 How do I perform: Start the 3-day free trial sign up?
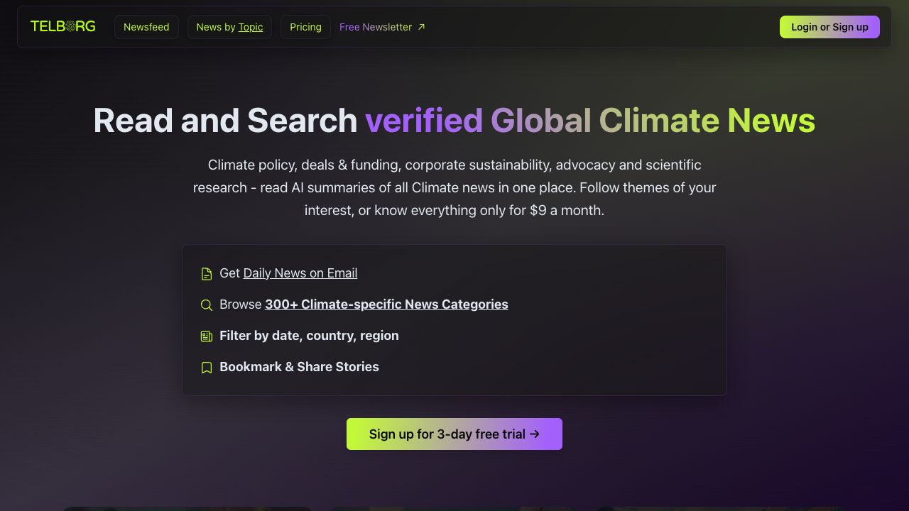[x=454, y=434]
